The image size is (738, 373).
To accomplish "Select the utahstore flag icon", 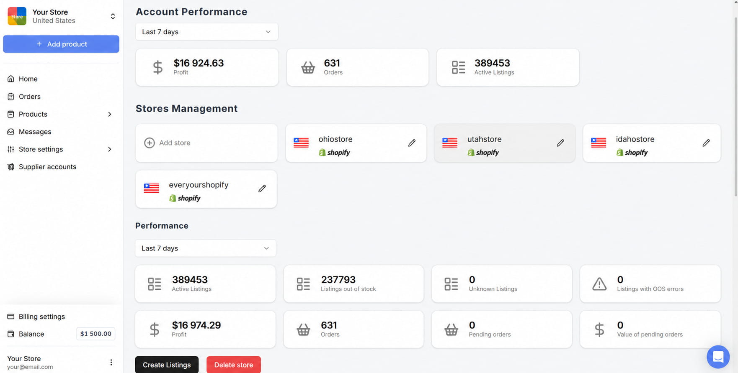I will pyautogui.click(x=450, y=143).
